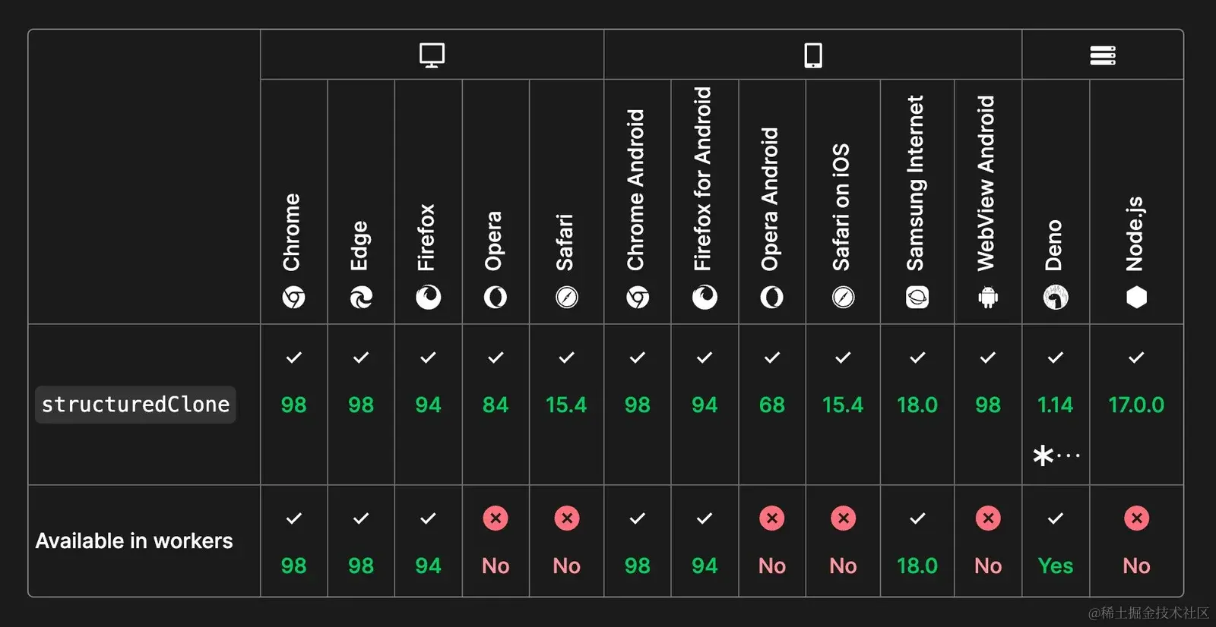Click the desktop monitor icon header
Screen dimensions: 1216x627
coord(432,55)
